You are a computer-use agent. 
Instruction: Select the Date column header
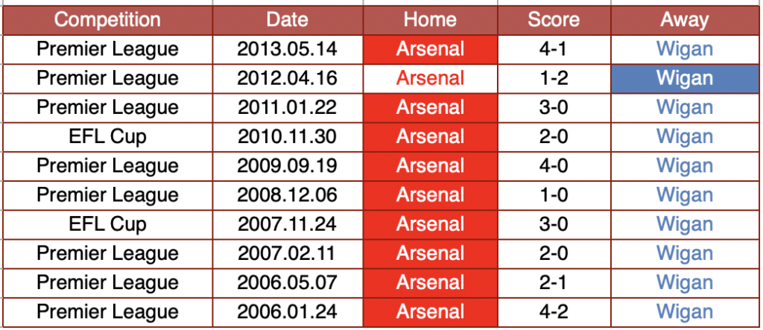288,20
